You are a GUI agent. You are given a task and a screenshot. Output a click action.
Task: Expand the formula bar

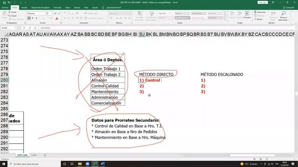296,28
